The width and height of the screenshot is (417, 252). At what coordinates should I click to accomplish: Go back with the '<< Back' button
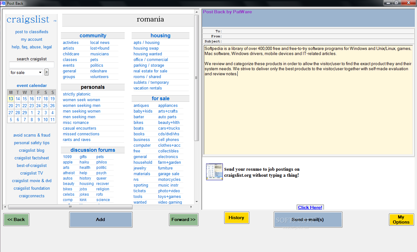(16, 219)
